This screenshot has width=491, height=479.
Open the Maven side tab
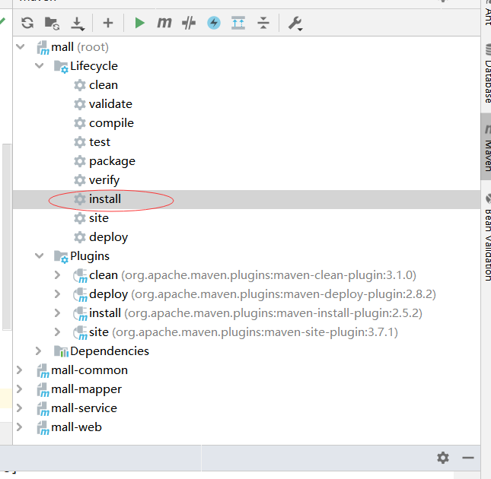point(486,147)
